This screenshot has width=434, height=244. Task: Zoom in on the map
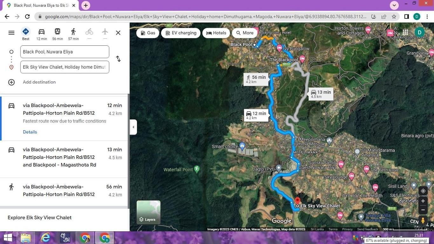pyautogui.click(x=423, y=201)
